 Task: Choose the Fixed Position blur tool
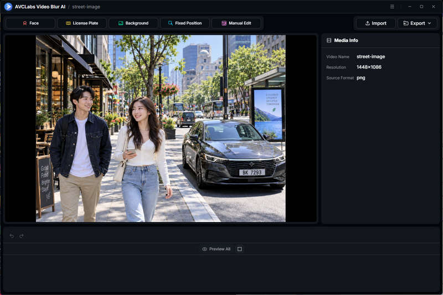185,23
